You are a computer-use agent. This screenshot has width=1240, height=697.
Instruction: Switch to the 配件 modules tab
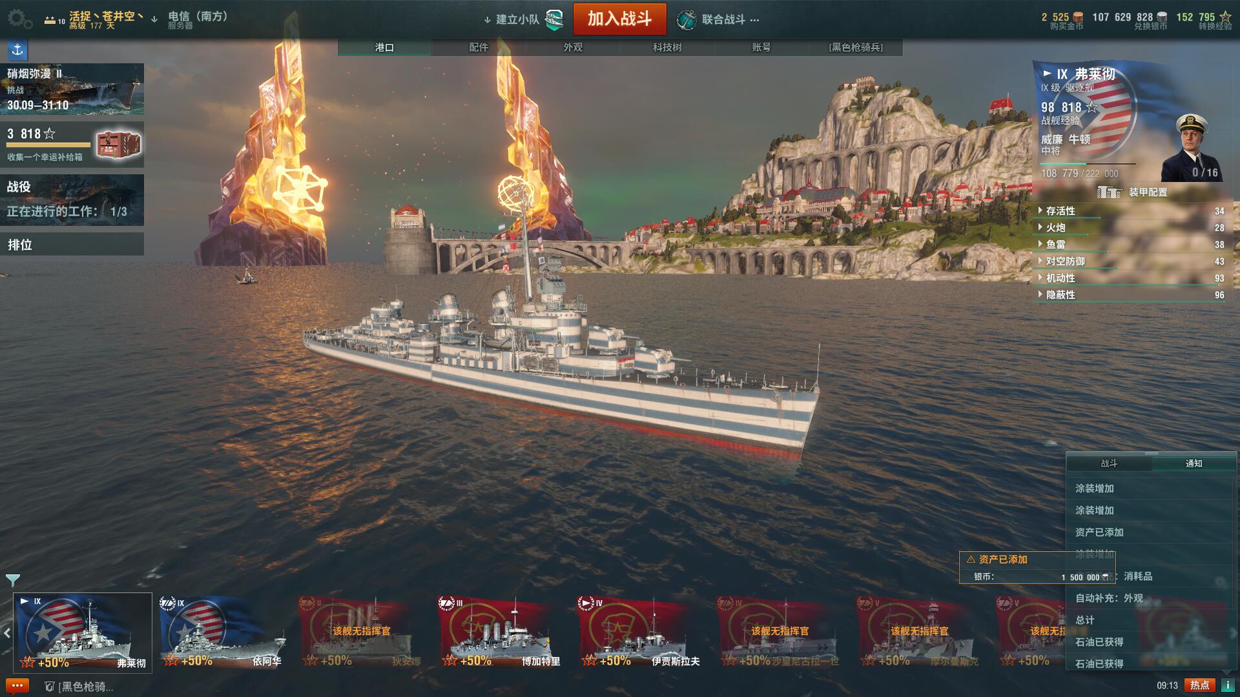(x=479, y=47)
